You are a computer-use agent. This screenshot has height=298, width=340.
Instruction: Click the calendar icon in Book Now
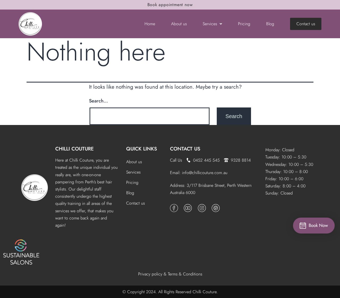coord(303,226)
